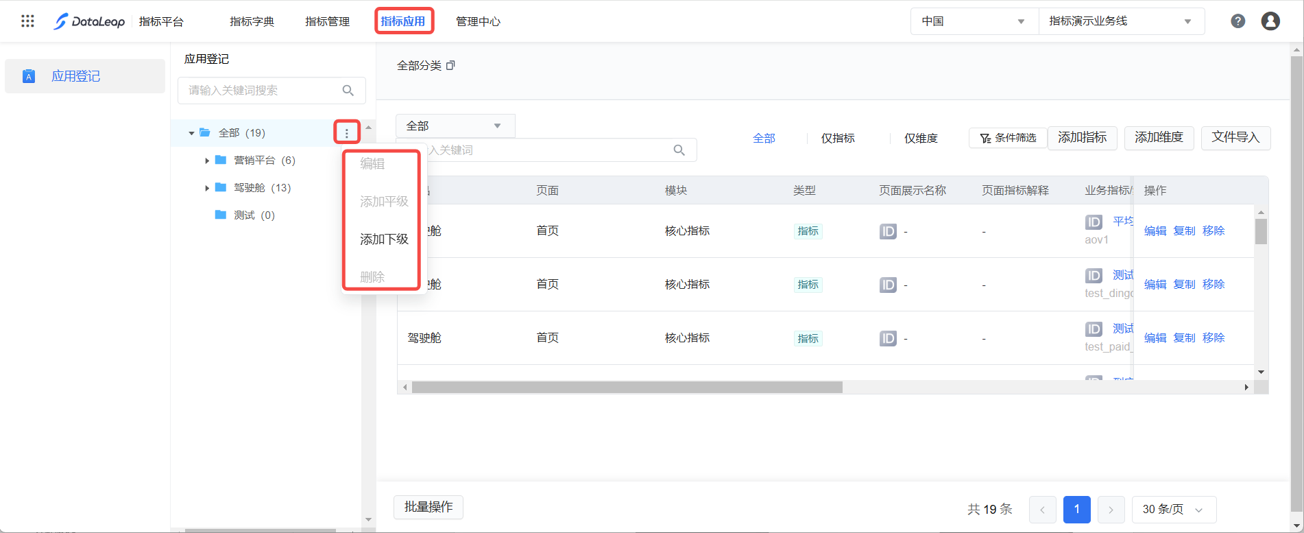Click the table's horizontal scrollbar thumb
Screen dimensions: 1304x533
[627, 388]
